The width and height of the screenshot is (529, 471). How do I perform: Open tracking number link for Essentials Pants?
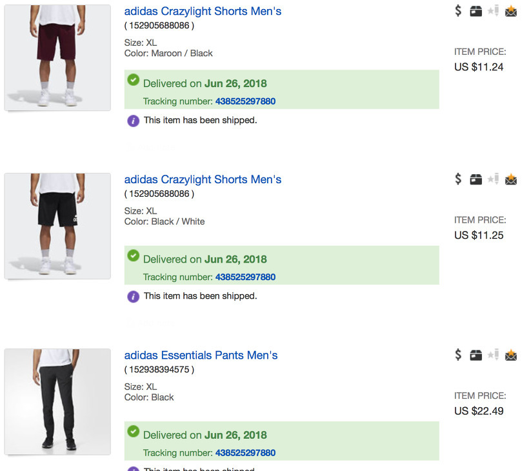click(245, 453)
